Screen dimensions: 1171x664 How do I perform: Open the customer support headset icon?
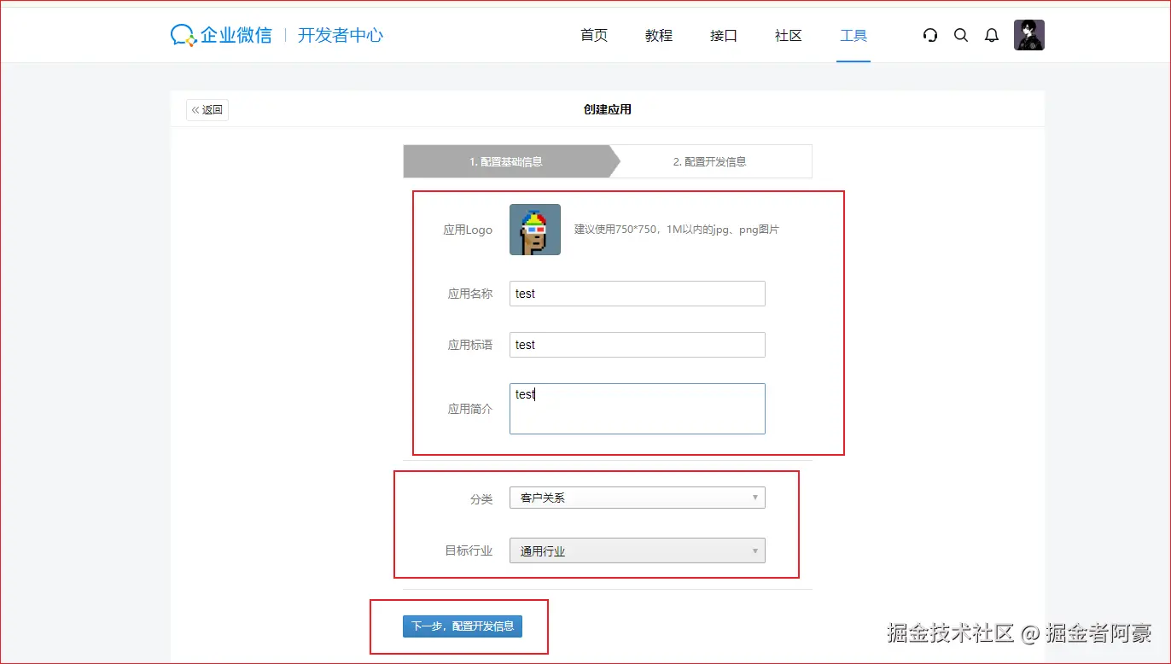[930, 35]
